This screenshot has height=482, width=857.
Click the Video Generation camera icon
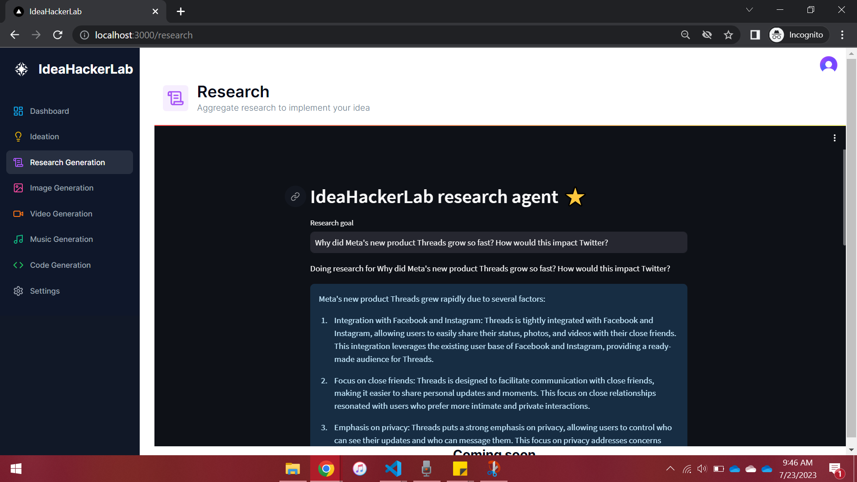coord(18,214)
